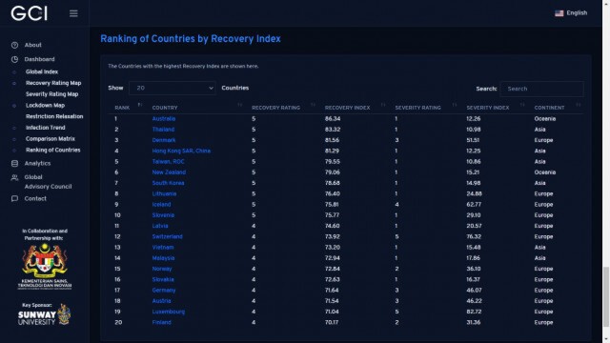Toggle the hamburger sidebar menu

click(x=73, y=13)
